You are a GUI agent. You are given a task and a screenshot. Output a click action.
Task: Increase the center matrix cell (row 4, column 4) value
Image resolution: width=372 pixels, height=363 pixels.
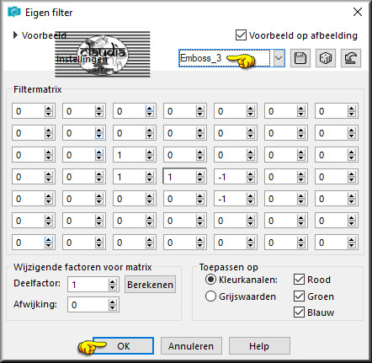[200, 174]
